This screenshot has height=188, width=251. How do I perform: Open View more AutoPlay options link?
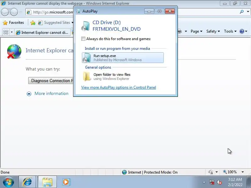click(119, 87)
